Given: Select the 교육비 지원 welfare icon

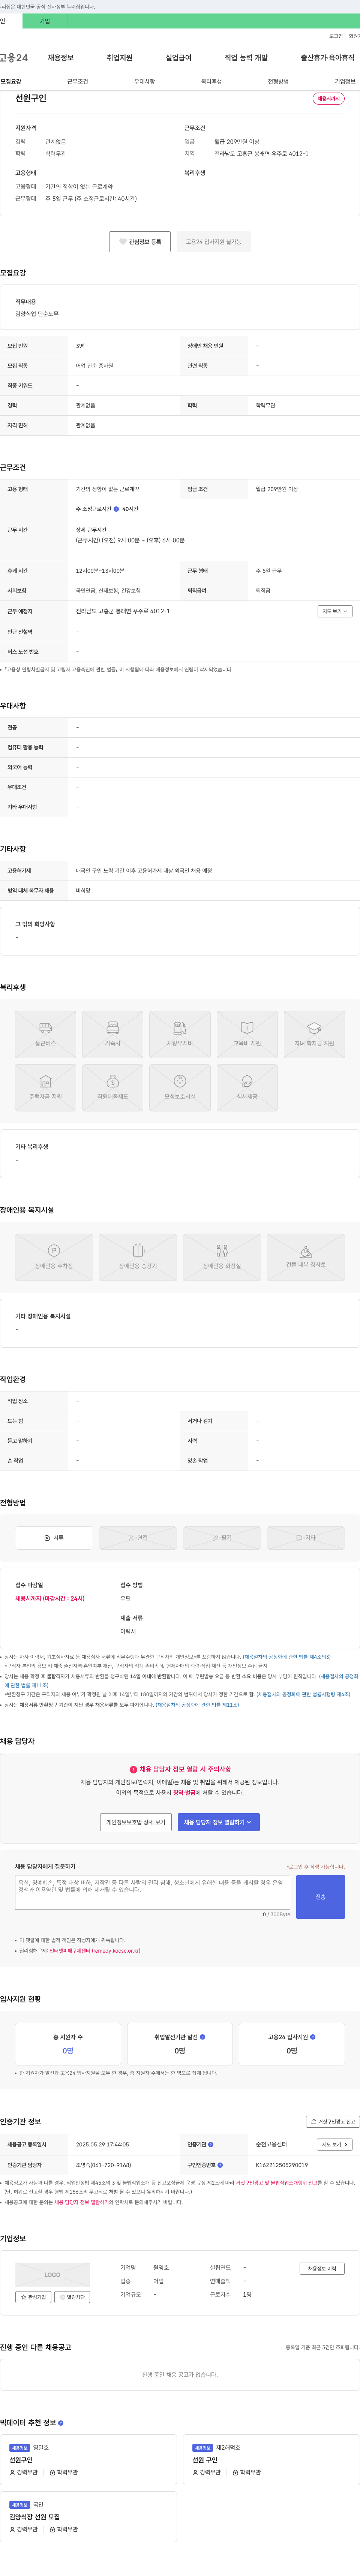Looking at the screenshot, I should [x=247, y=1034].
